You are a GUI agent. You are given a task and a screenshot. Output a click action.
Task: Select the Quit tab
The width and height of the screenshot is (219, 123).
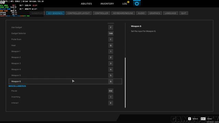[x=183, y=13]
